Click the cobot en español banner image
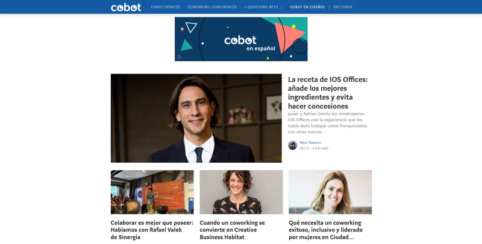 click(241, 39)
